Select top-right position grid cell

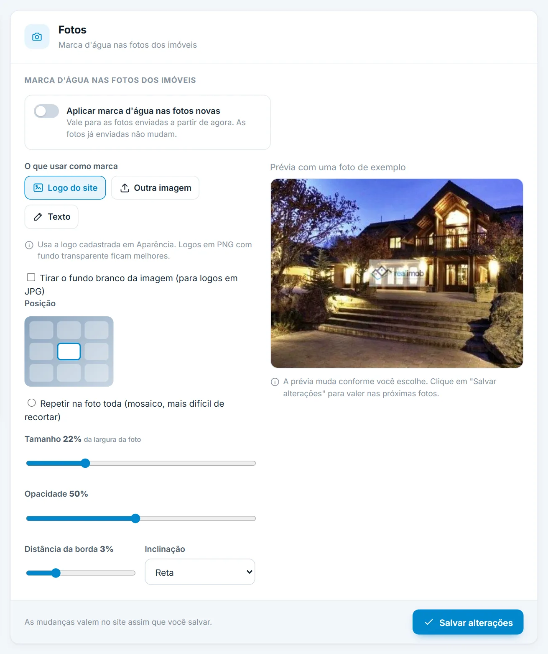point(97,330)
